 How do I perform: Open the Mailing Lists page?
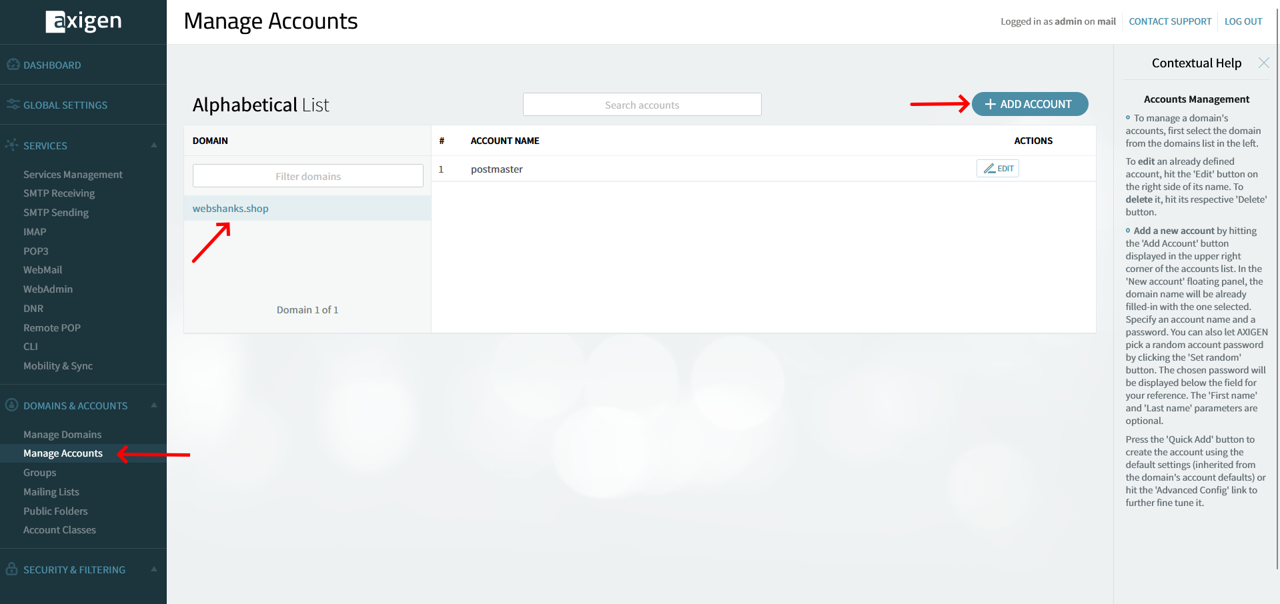(x=51, y=492)
